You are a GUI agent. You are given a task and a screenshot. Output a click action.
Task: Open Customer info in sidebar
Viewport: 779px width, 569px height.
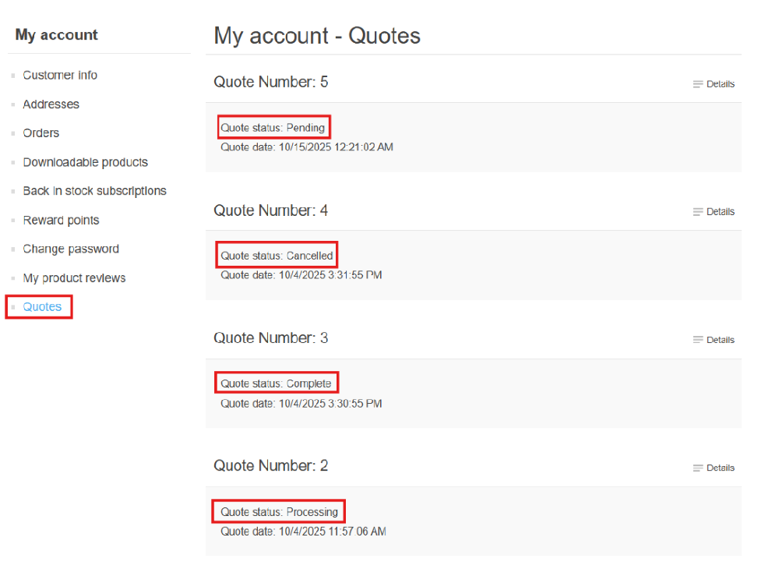point(60,76)
